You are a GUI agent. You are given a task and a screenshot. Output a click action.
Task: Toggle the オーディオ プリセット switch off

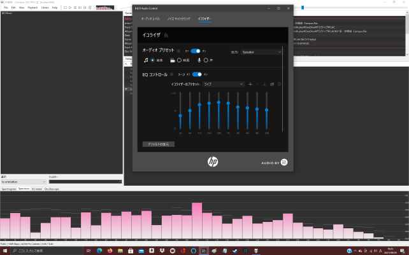[x=196, y=51]
